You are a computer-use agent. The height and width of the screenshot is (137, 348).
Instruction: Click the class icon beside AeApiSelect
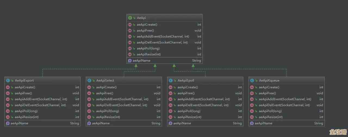pos(89,80)
